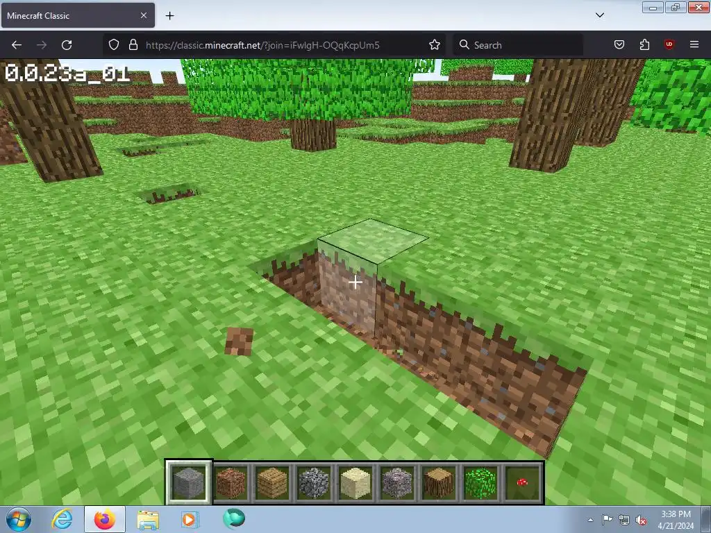Open Windows Start menu

click(19, 519)
